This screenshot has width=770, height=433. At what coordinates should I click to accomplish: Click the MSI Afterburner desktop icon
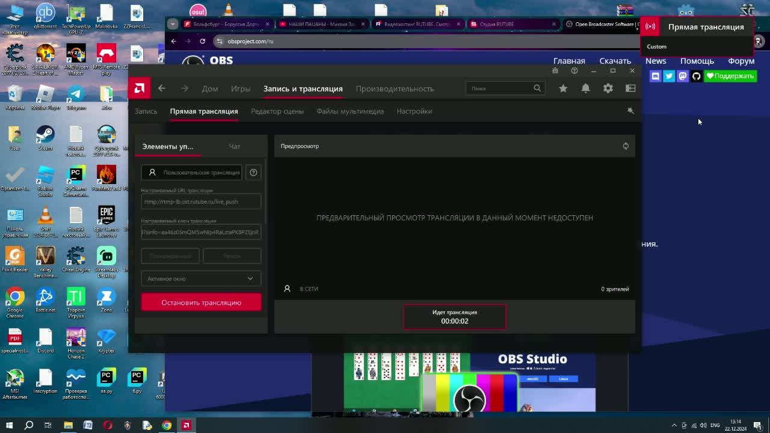click(15, 384)
